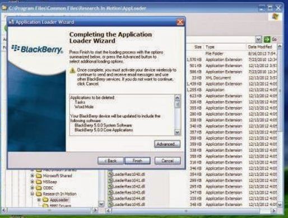Expand the MSSoap tree node
Viewport: 288px width, 218px height.
coord(32,182)
